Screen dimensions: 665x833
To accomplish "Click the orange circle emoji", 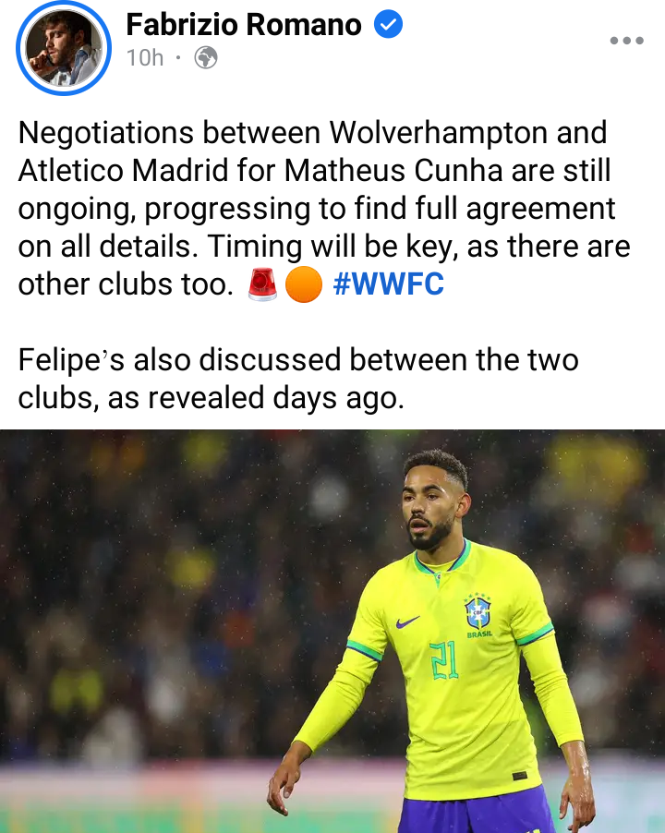I will tap(303, 284).
